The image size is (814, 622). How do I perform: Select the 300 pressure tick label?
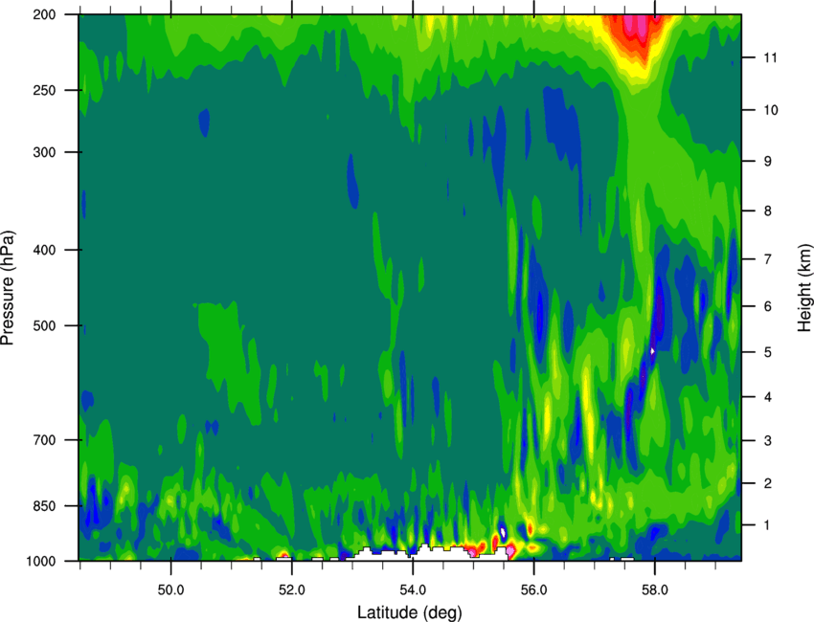tap(45, 152)
